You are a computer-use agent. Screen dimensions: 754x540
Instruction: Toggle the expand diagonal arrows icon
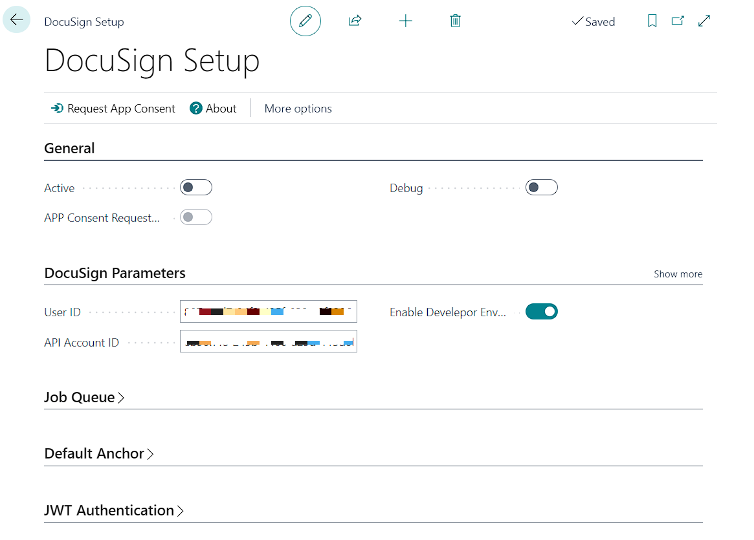click(x=704, y=21)
